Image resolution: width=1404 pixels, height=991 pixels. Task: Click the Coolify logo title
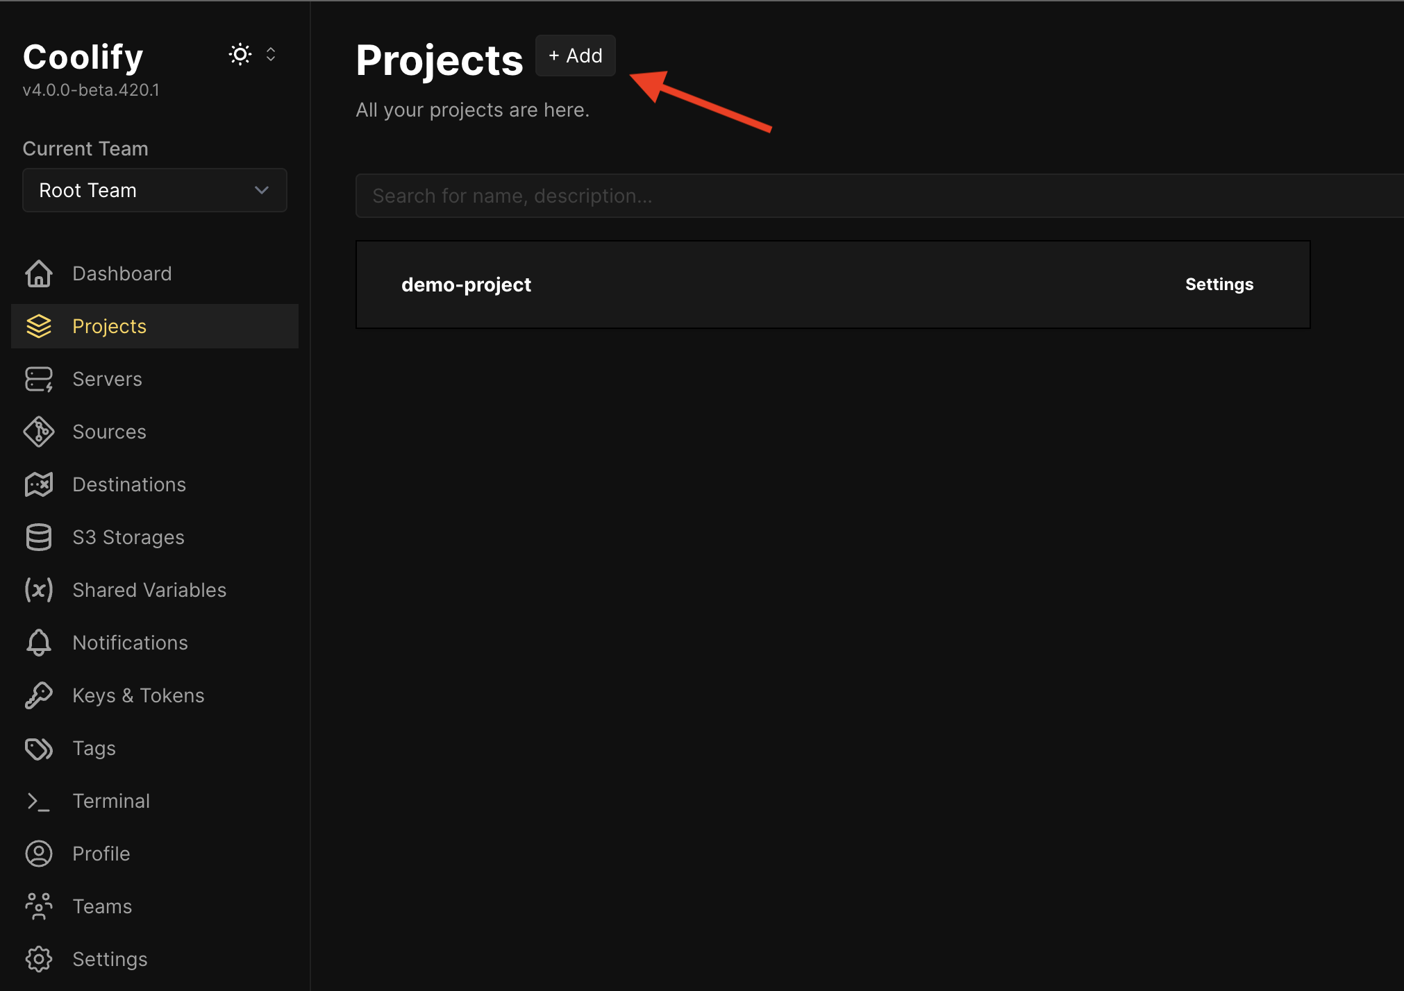coord(83,57)
